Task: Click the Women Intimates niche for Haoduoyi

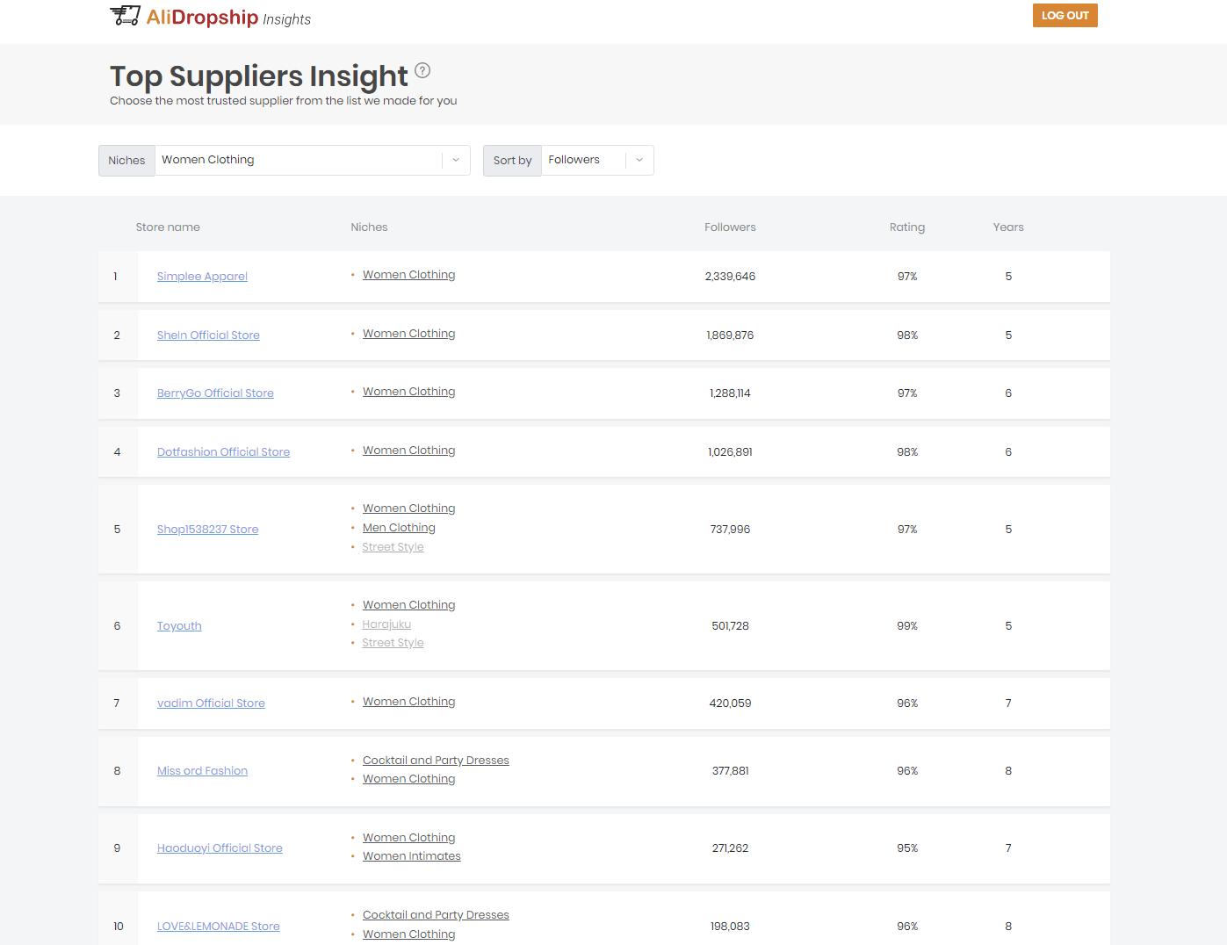Action: click(411, 855)
